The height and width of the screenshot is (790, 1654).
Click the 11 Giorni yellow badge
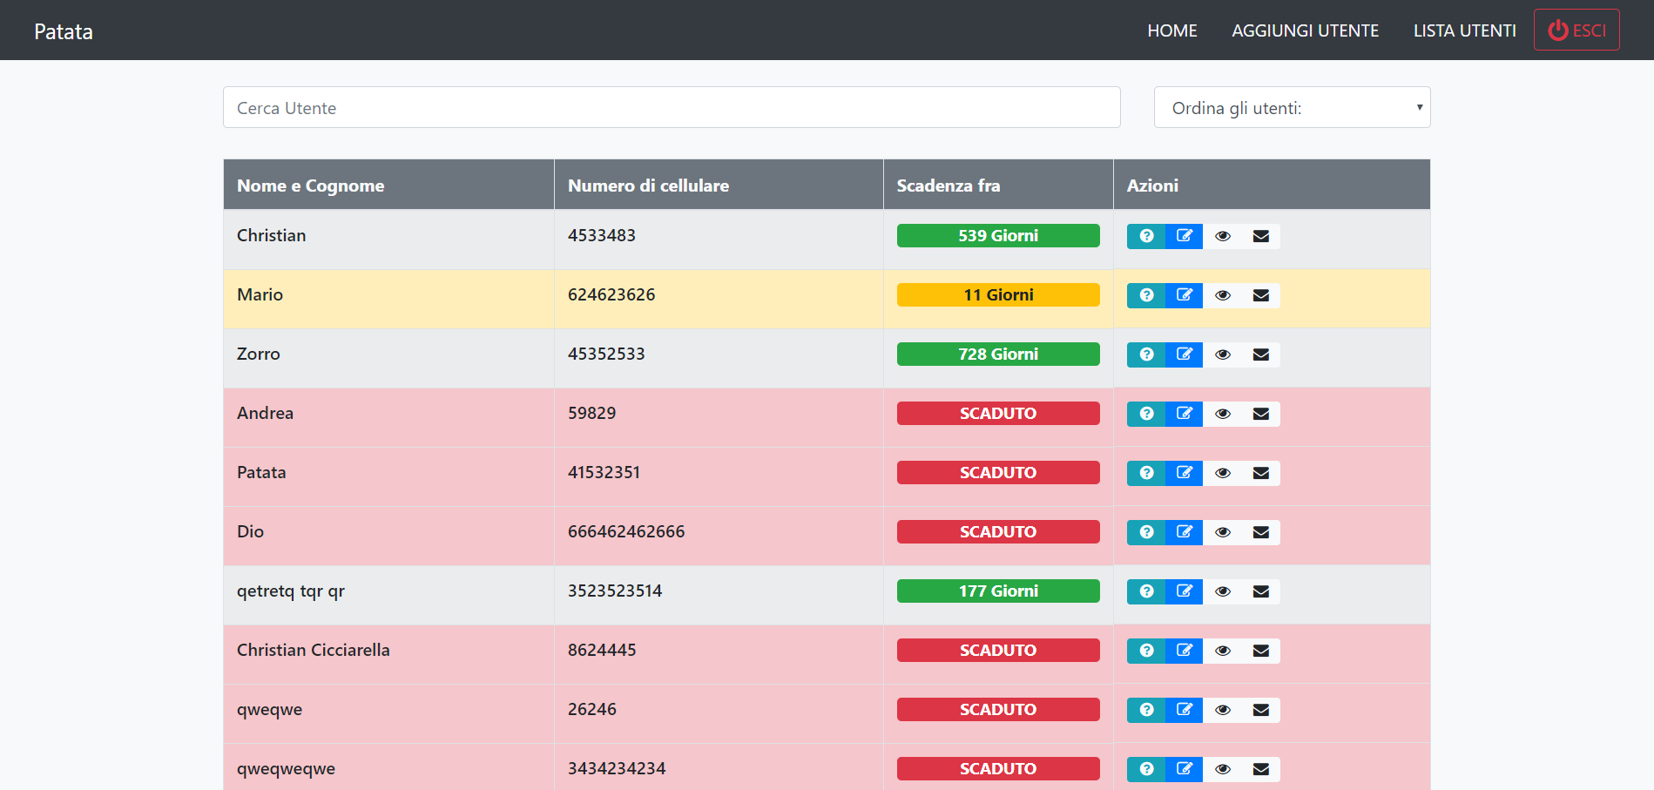pyautogui.click(x=998, y=294)
